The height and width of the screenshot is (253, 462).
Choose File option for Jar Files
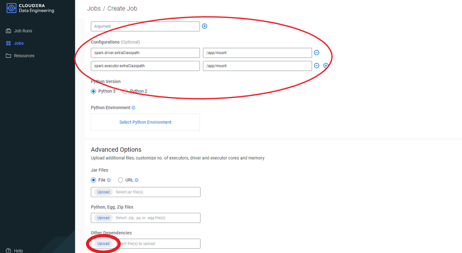click(93, 180)
